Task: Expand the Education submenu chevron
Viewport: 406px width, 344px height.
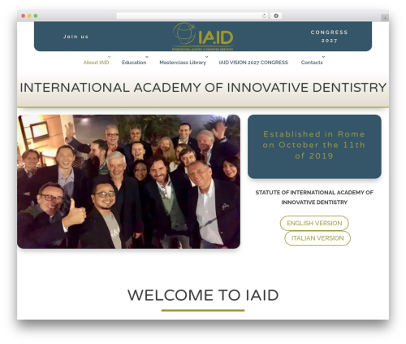Action: (147, 57)
